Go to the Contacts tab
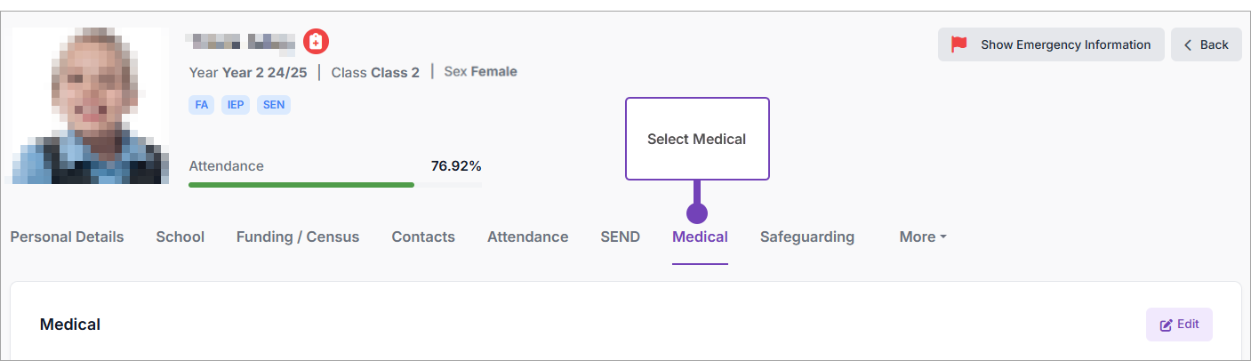Viewport: 1251px width, 361px height. [423, 237]
